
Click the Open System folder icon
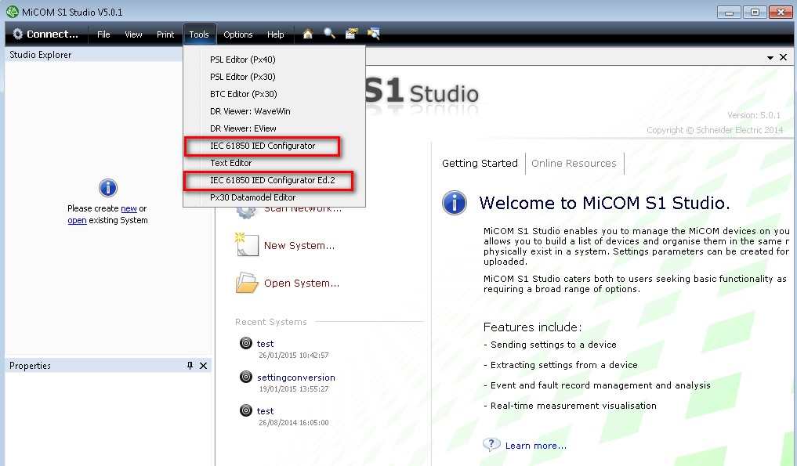pos(247,283)
